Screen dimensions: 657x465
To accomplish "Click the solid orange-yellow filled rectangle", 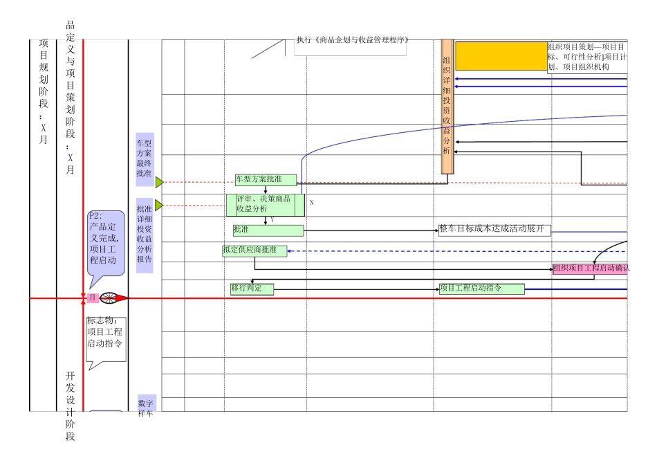I will tap(501, 56).
